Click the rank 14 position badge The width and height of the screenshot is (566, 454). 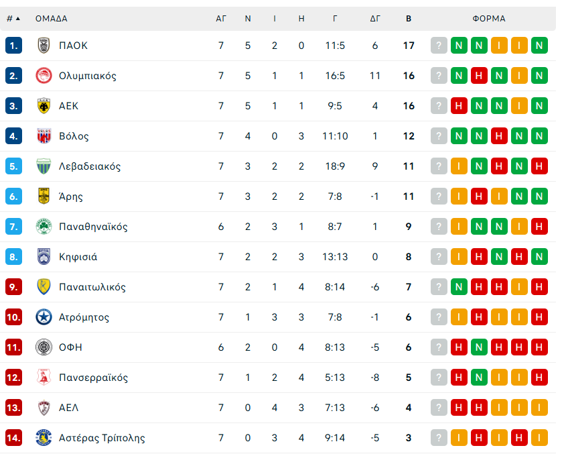(x=14, y=438)
